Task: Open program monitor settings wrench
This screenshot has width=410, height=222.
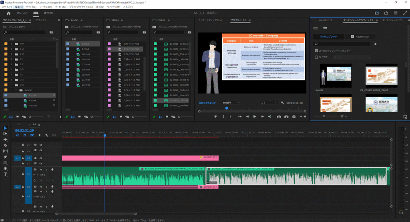Action: click(282, 103)
